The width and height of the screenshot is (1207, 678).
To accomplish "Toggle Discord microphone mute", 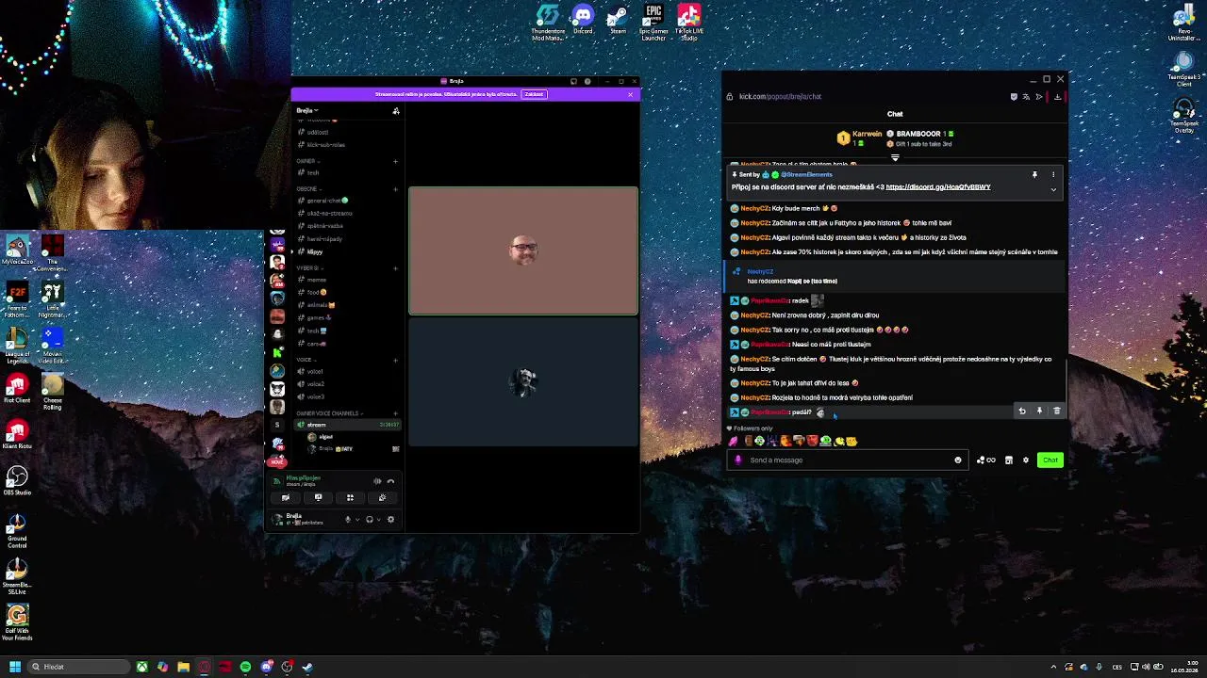I will click(x=347, y=519).
